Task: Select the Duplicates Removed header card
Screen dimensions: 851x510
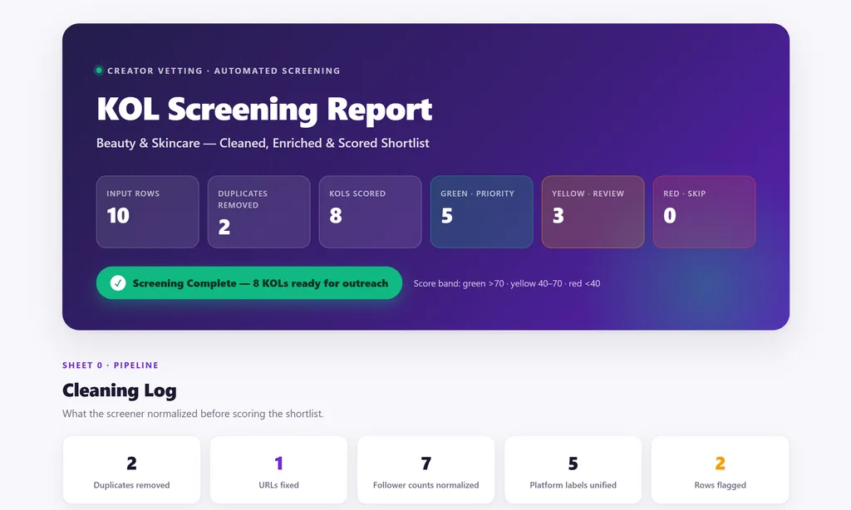Action: [x=259, y=212]
